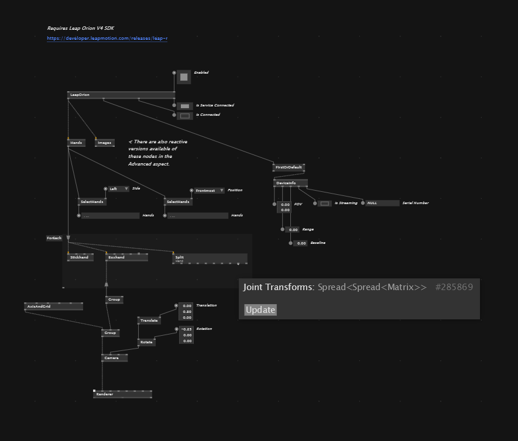
Task: Click the Rotation -0.25 value field
Action: tap(186, 329)
